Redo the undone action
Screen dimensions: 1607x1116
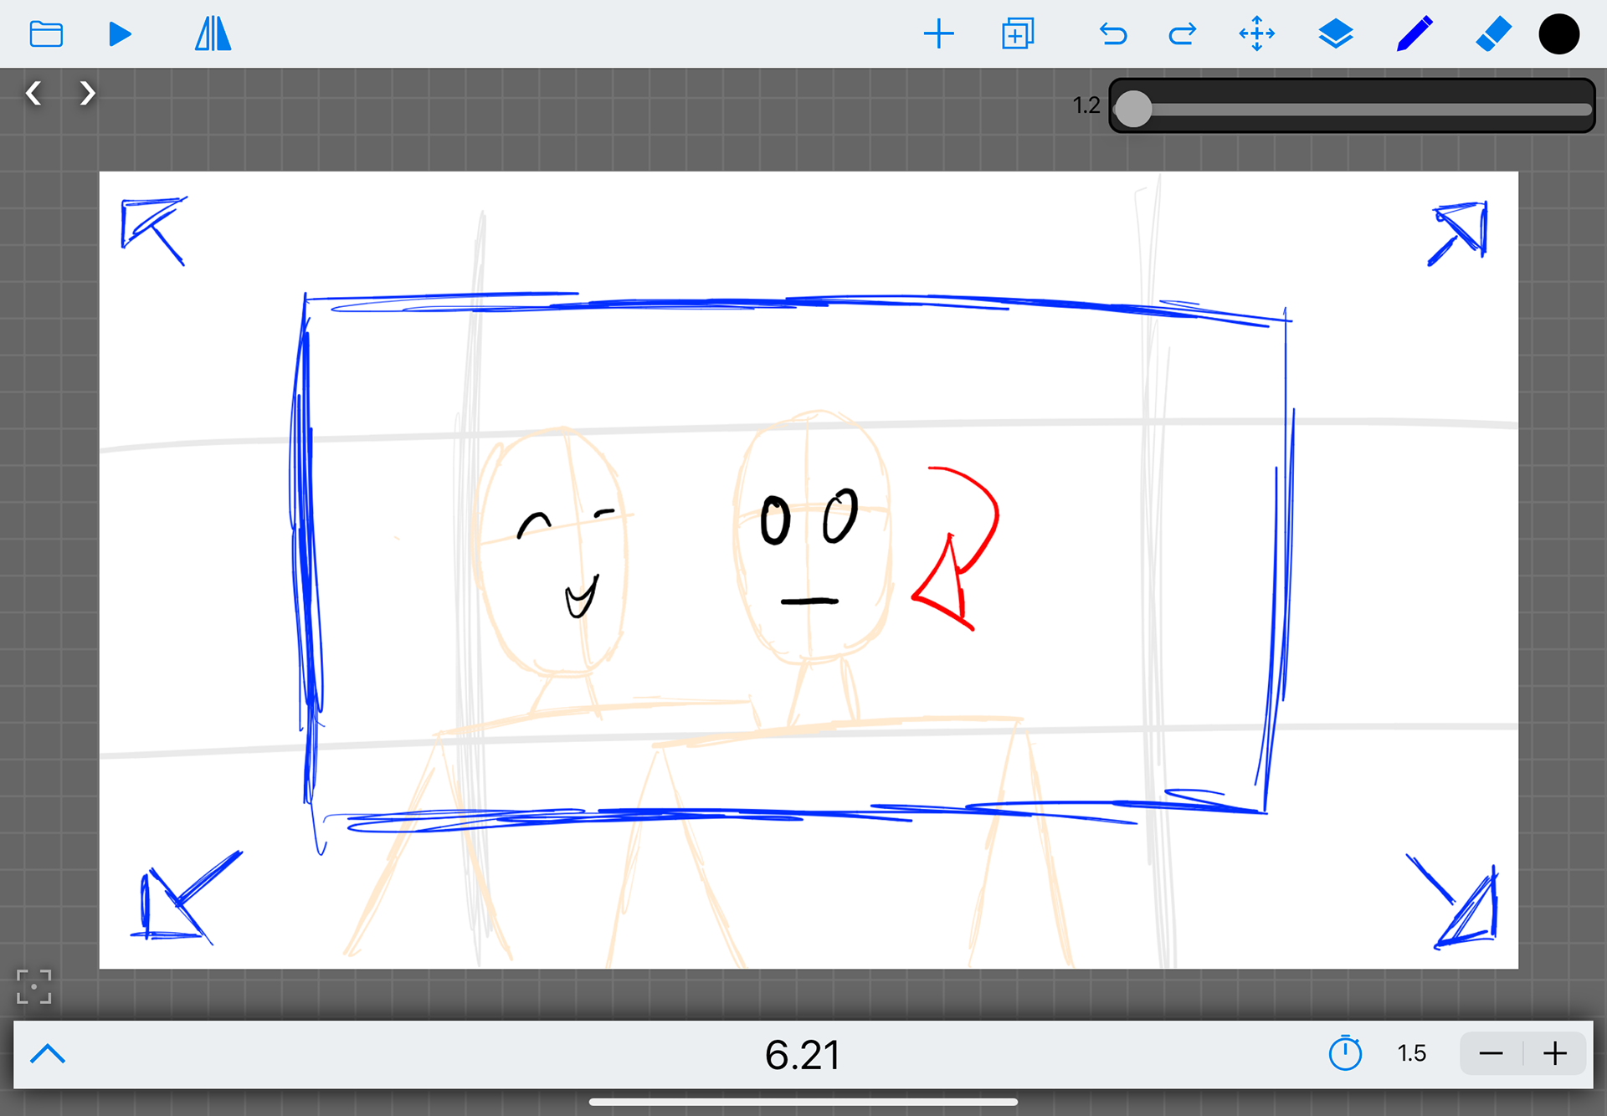[1182, 33]
